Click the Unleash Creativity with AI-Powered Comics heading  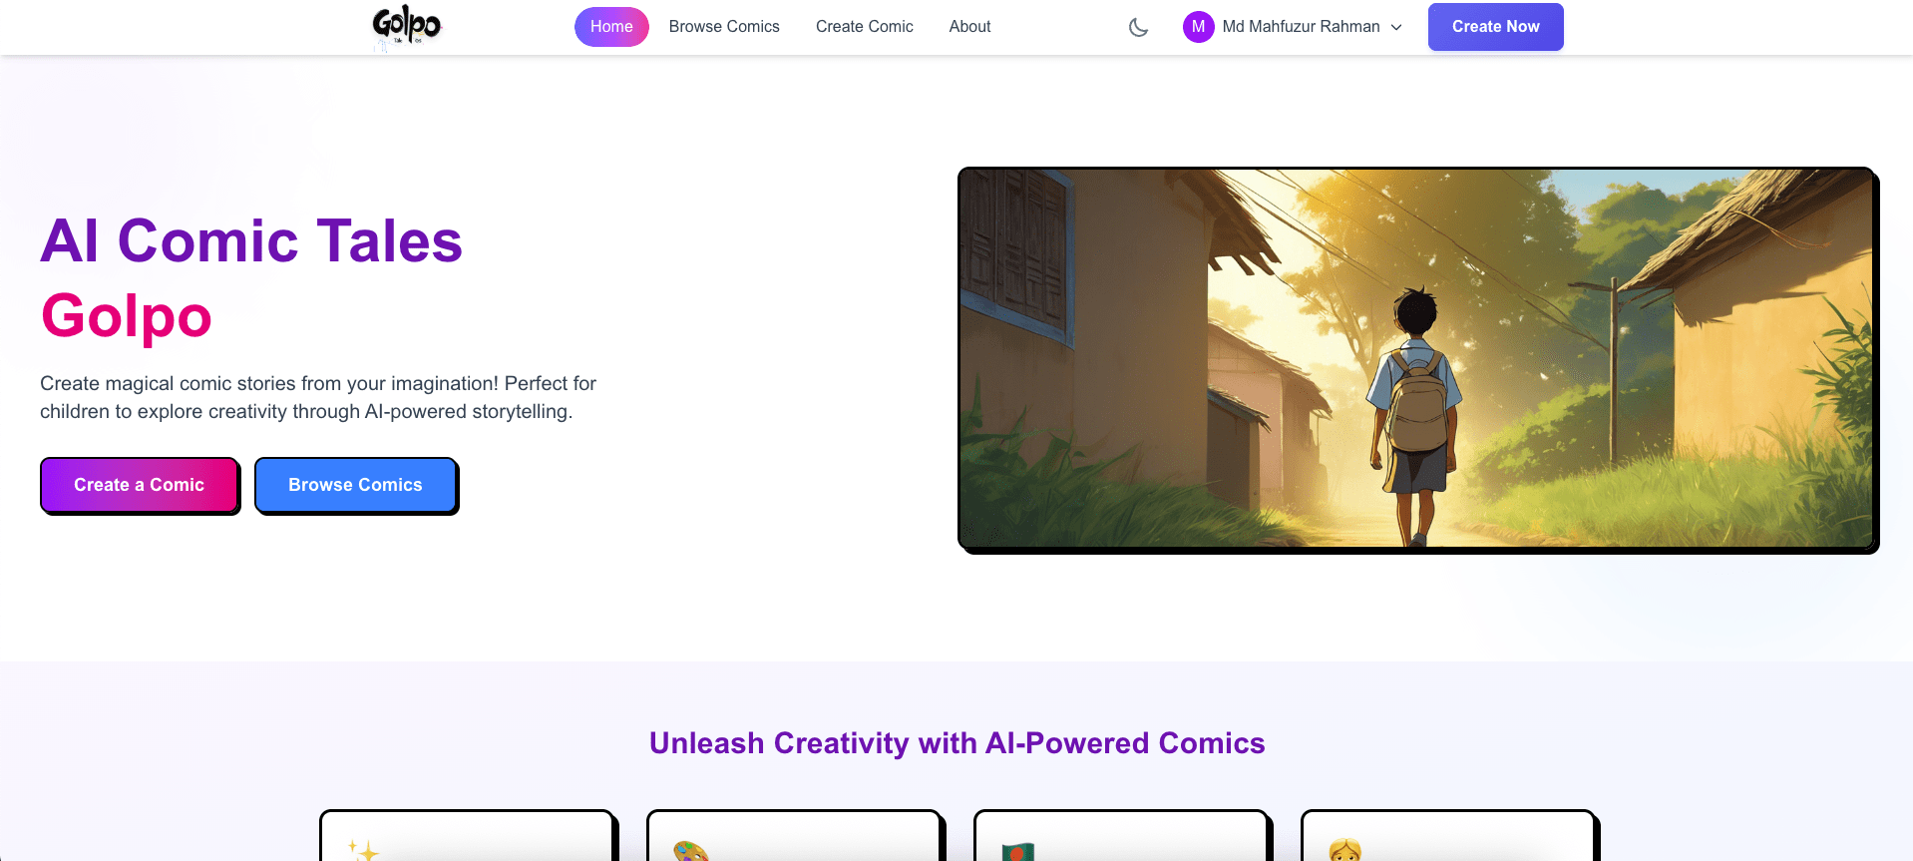click(x=956, y=743)
